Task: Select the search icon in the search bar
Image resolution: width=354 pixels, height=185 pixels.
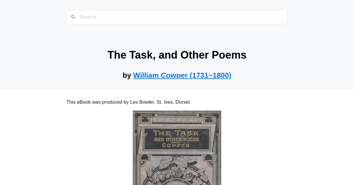Action: (x=73, y=17)
